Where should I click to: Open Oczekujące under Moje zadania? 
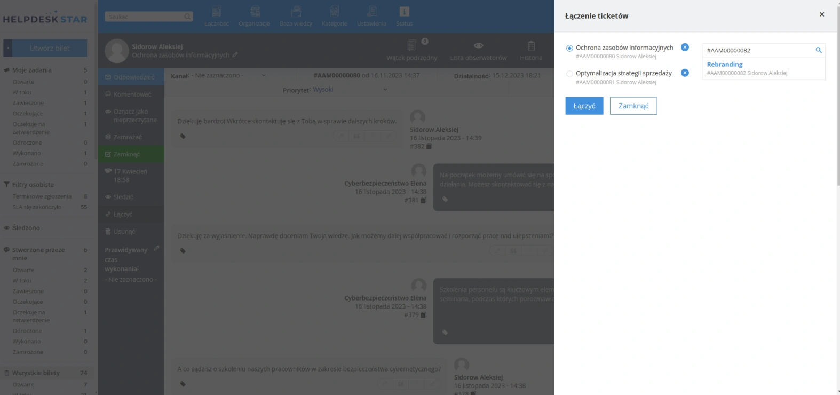28,113
